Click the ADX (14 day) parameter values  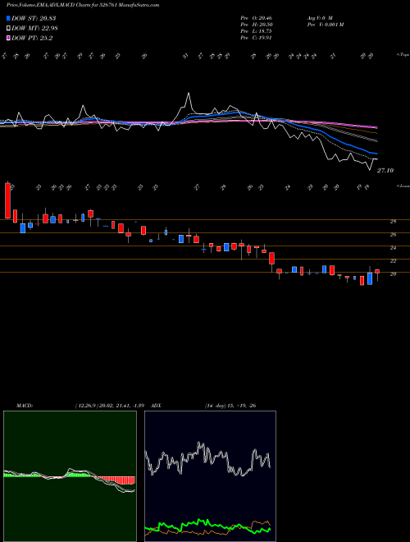click(x=230, y=406)
